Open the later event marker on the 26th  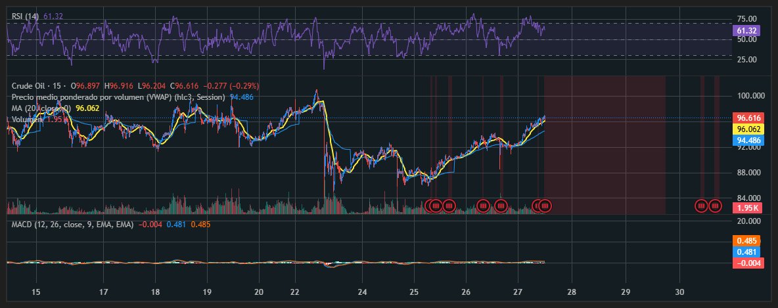tap(501, 206)
